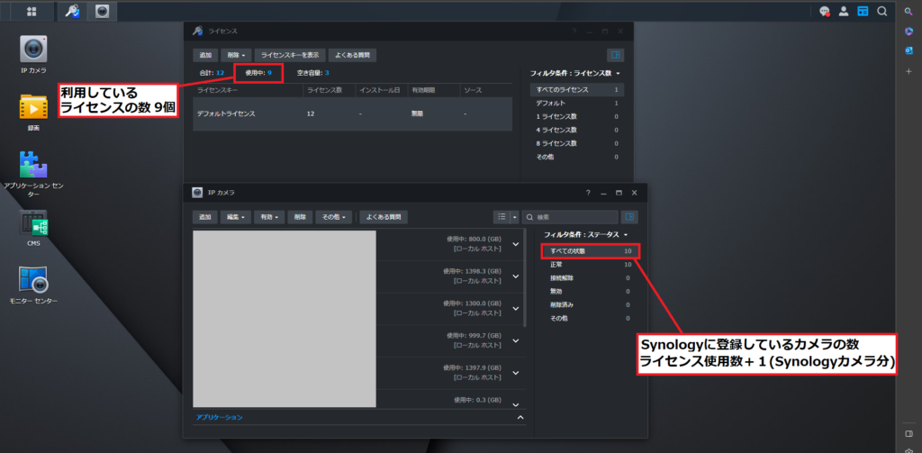Expand camera row using 1397.9 (GB)
Viewport: 922px width, 453px height.
pyautogui.click(x=516, y=373)
